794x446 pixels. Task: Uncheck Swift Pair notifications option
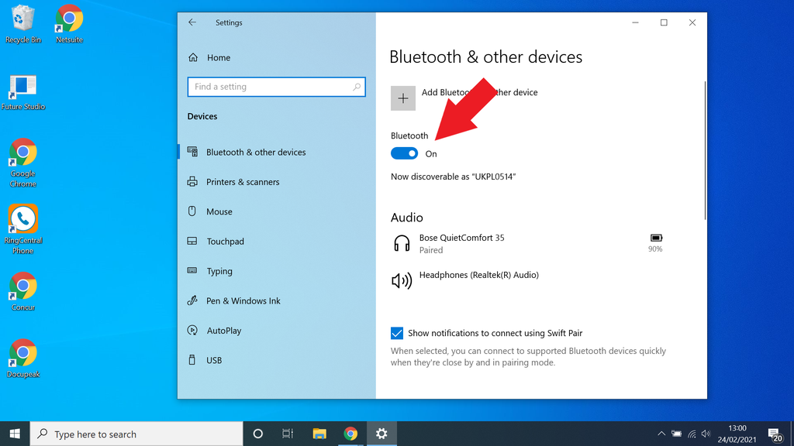[x=397, y=333]
